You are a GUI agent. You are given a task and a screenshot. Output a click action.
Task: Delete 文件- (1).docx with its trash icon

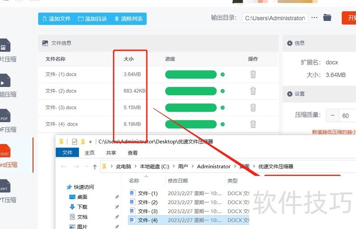pos(253,74)
